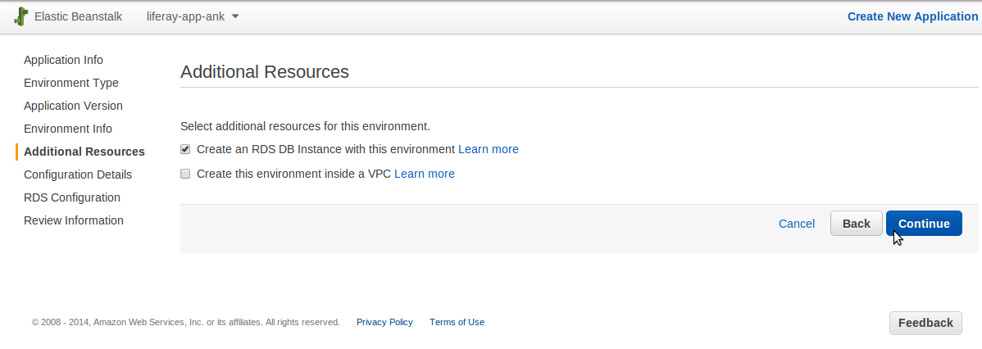Open Learn more link for VPC
The height and width of the screenshot is (349, 982).
pyautogui.click(x=425, y=174)
